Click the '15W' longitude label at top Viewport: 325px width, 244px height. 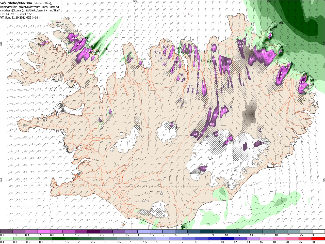(x=269, y=1)
